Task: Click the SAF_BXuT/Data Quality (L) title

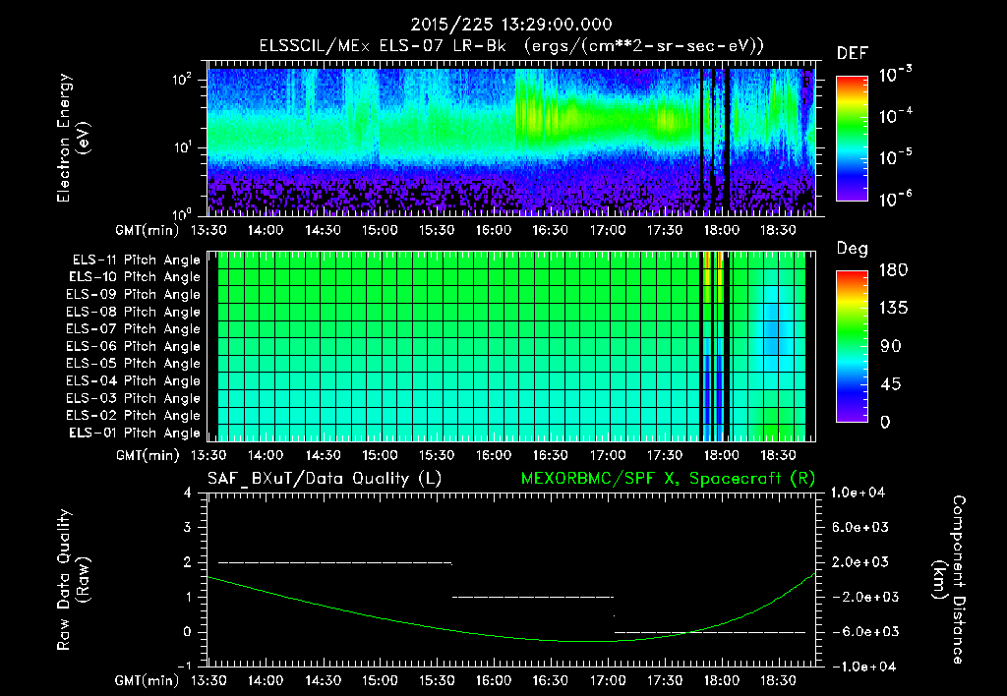Action: pos(325,479)
